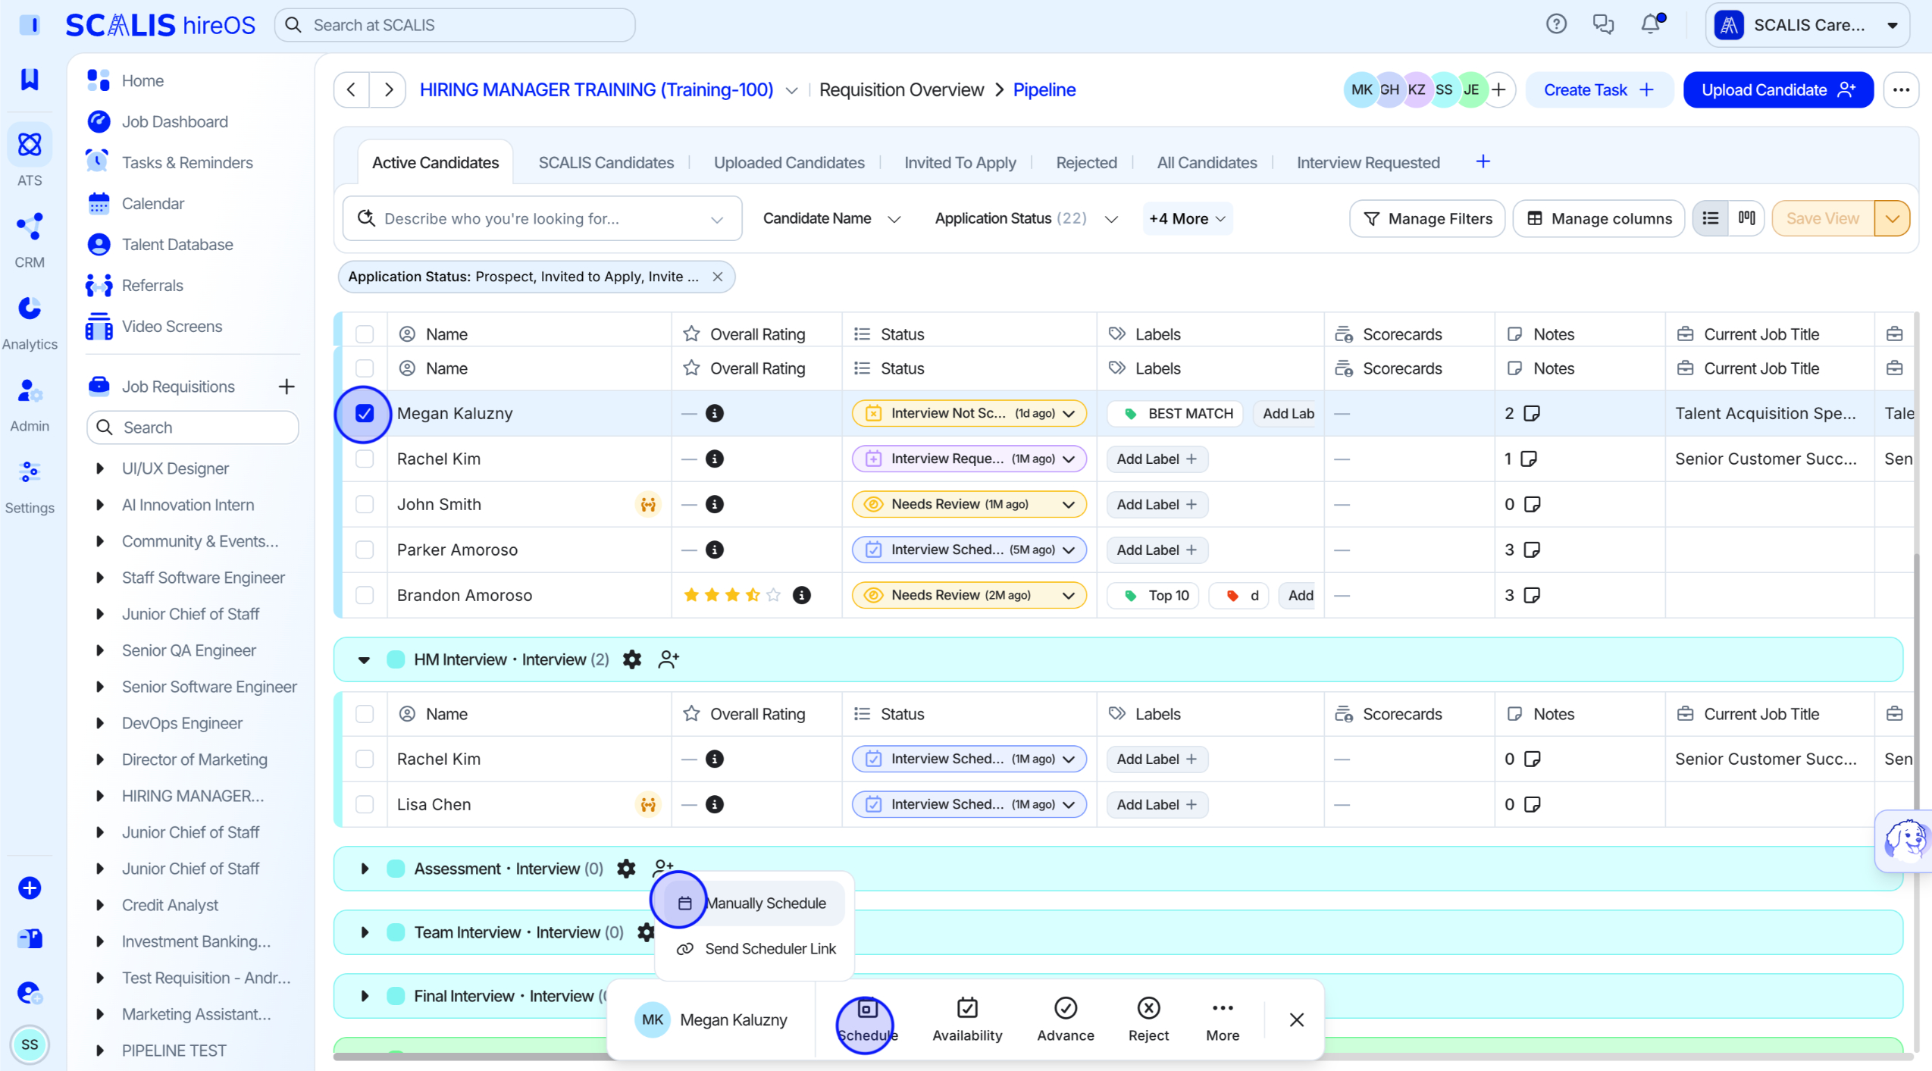Expand UI/UX Designer requisition

coord(99,468)
